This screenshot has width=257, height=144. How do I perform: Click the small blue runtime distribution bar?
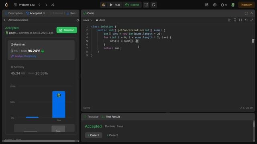tap(32, 117)
